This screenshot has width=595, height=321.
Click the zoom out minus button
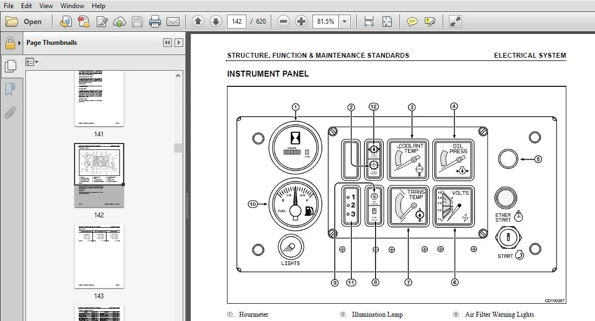283,22
